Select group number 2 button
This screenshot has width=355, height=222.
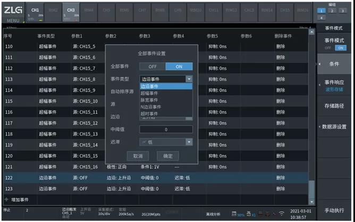coord(333,10)
